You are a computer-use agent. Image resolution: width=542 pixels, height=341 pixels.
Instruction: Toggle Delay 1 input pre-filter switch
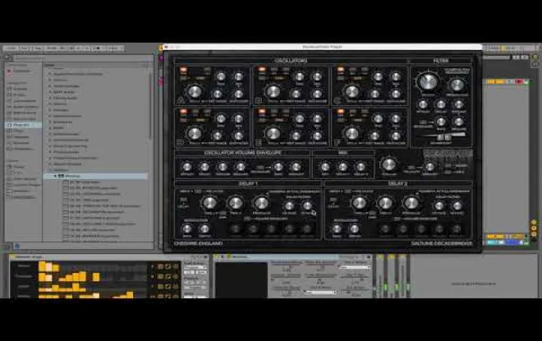click(x=198, y=191)
